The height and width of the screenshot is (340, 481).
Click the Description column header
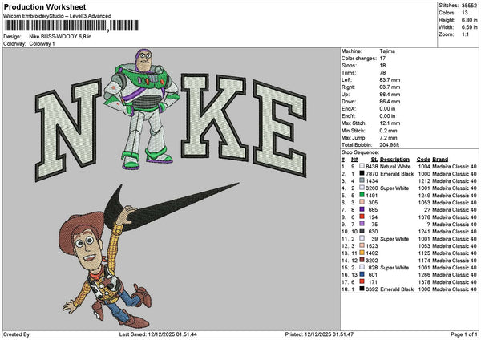394,160
